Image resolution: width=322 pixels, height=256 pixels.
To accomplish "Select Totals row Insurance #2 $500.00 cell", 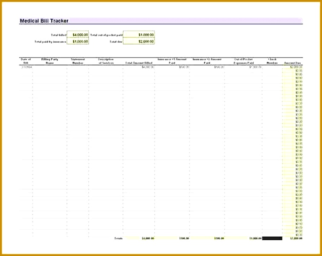I will (207, 239).
